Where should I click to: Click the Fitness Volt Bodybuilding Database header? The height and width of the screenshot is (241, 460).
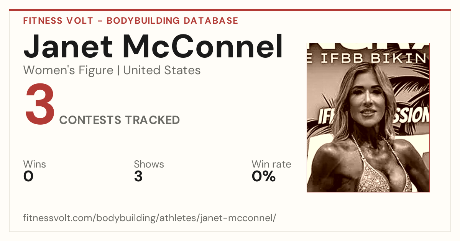[131, 21]
